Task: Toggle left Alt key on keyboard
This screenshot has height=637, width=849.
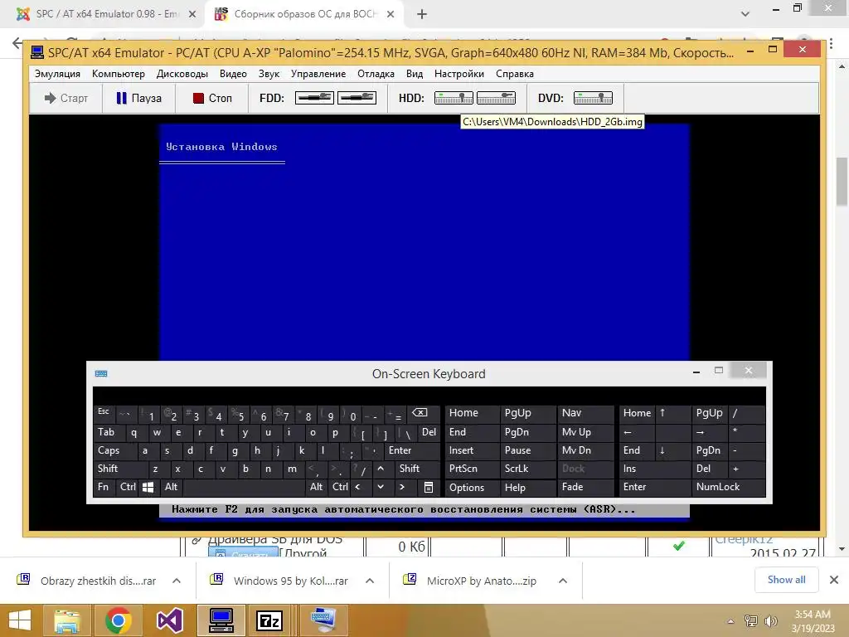Action: [171, 487]
